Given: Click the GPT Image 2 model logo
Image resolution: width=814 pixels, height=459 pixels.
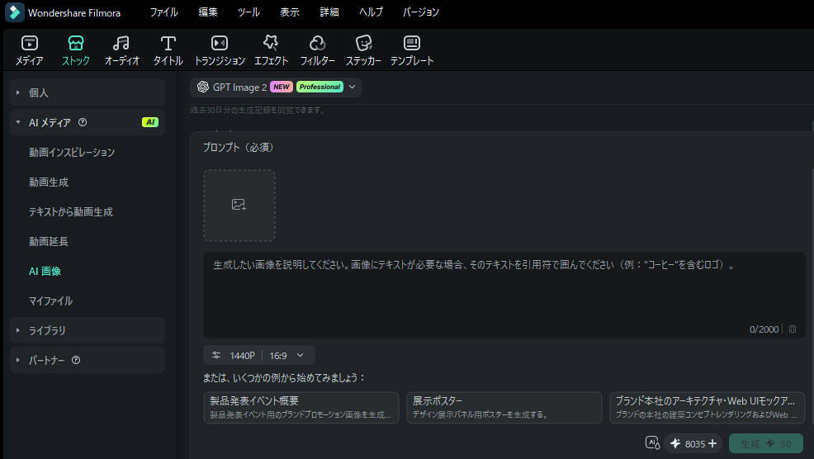Looking at the screenshot, I should [x=203, y=87].
